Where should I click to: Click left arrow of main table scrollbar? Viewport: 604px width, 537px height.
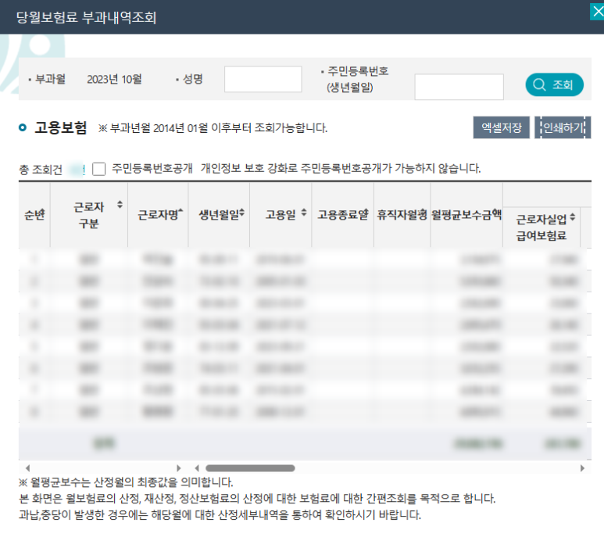[197, 468]
